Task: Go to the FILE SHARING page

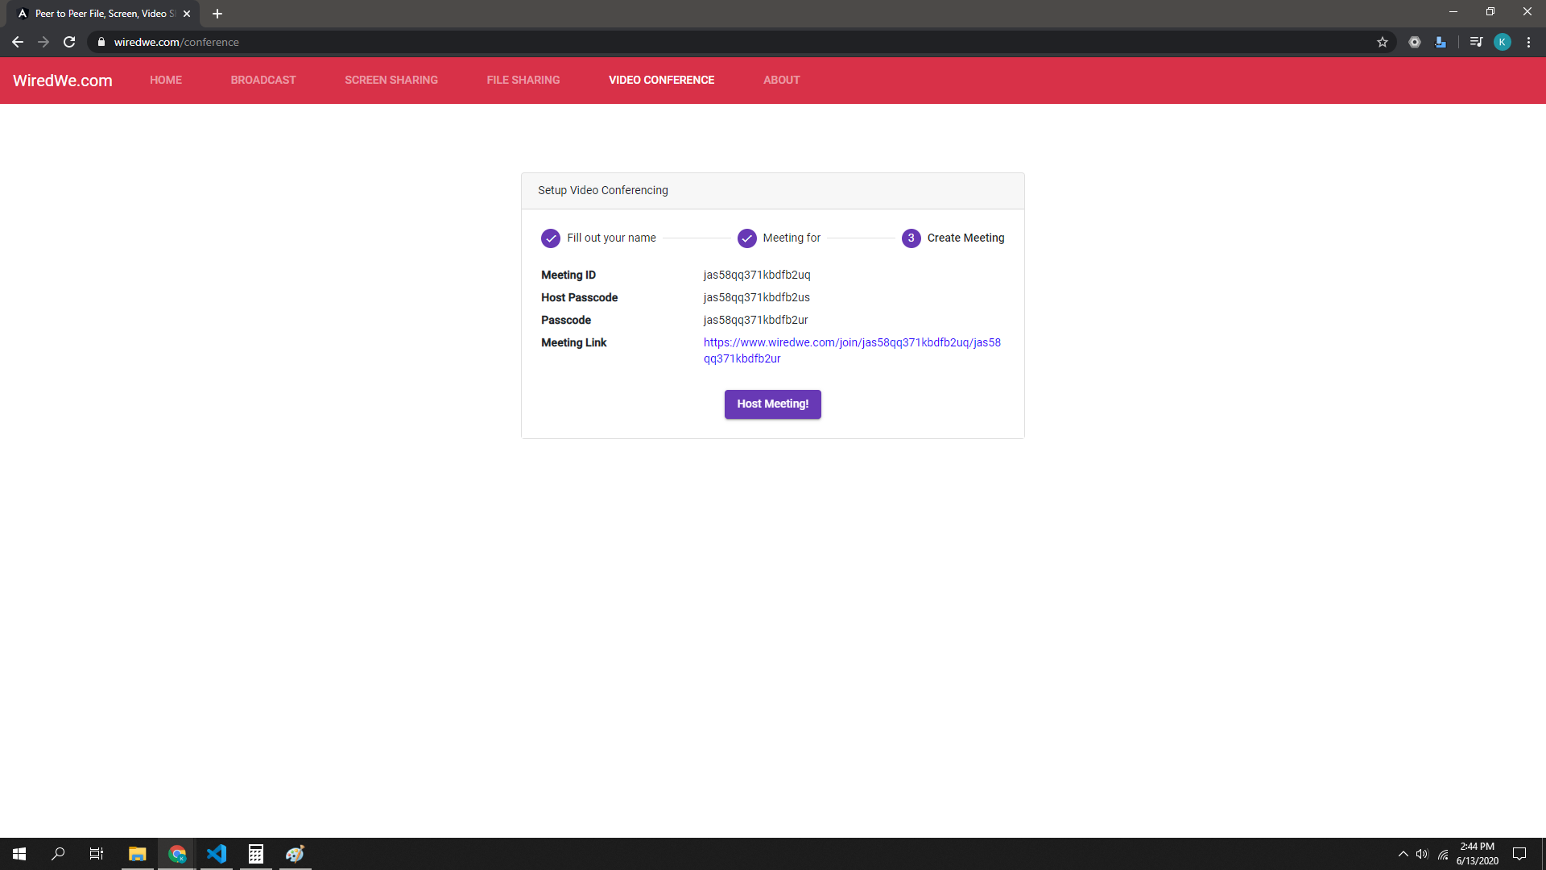Action: pyautogui.click(x=523, y=80)
